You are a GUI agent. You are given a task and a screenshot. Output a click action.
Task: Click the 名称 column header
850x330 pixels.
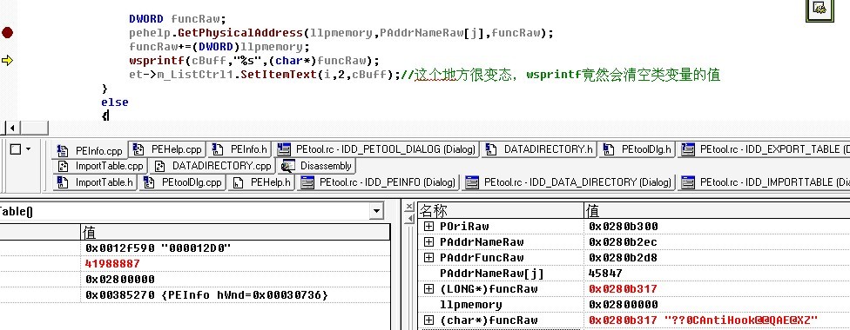500,210
